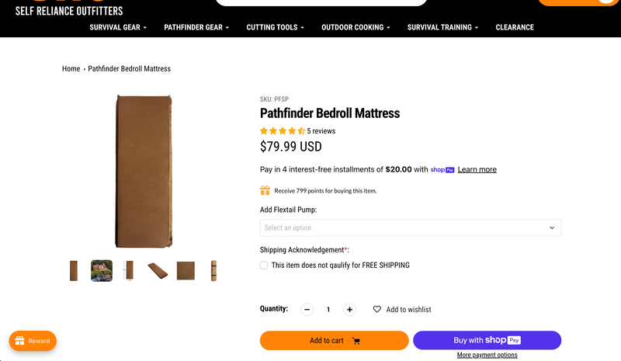Click the gift icon beside points message
The width and height of the screenshot is (621, 361).
tap(265, 190)
